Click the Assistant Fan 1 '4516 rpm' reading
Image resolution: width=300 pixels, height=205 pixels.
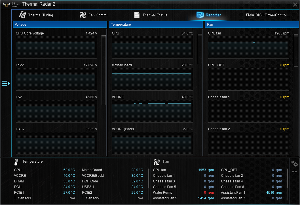[274, 192]
